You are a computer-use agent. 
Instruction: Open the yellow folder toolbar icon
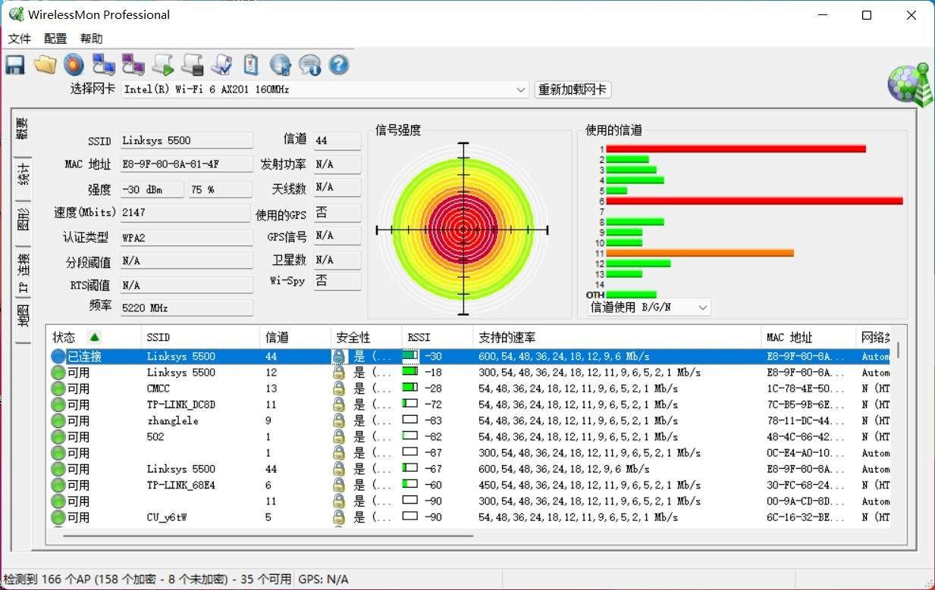coord(45,64)
